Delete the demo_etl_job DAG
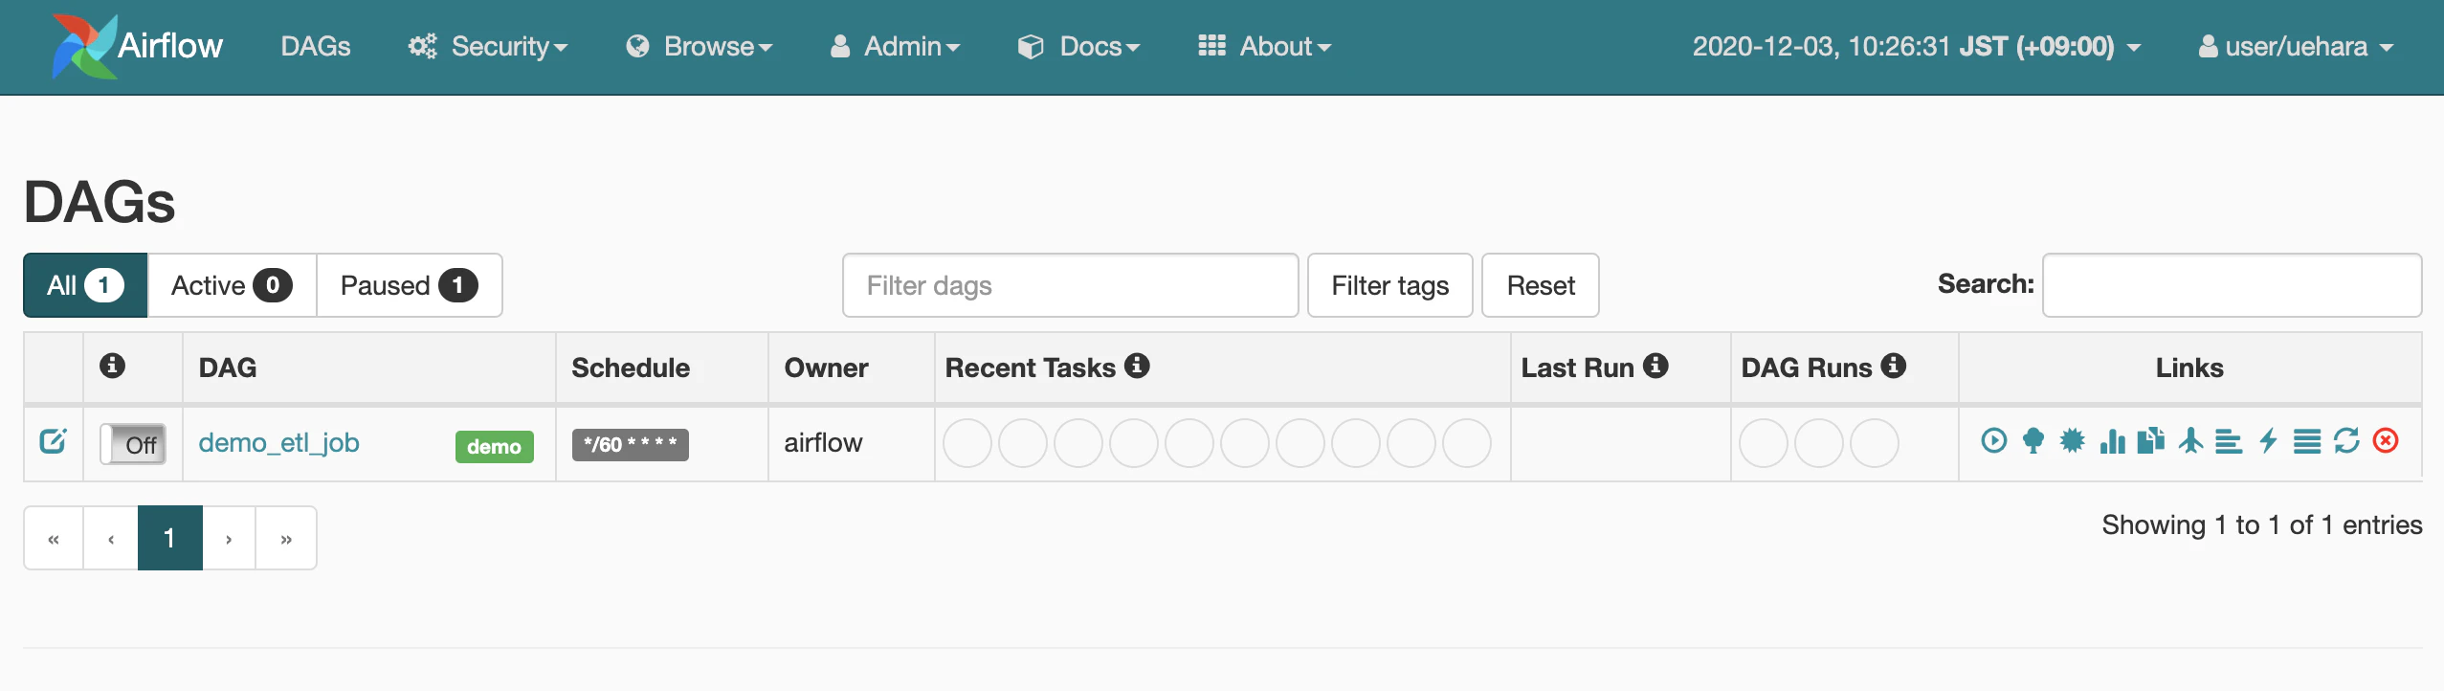Viewport: 2444px width, 691px height. (2386, 440)
